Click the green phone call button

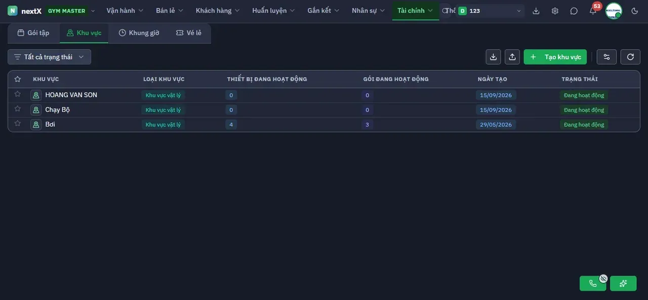593,283
